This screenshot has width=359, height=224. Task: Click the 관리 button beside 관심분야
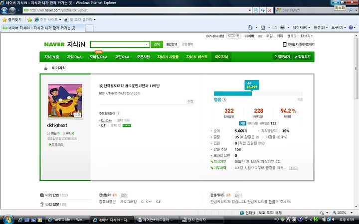pos(124,195)
